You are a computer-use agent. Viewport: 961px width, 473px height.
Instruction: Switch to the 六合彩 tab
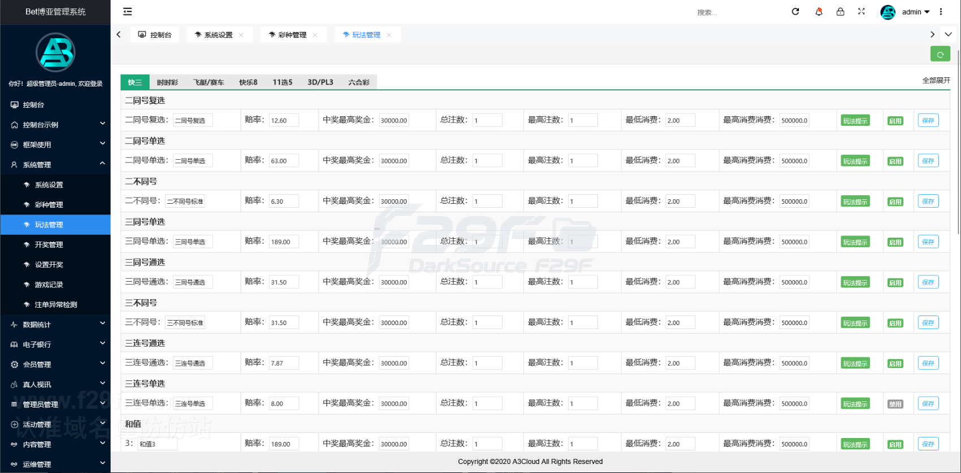click(x=359, y=82)
